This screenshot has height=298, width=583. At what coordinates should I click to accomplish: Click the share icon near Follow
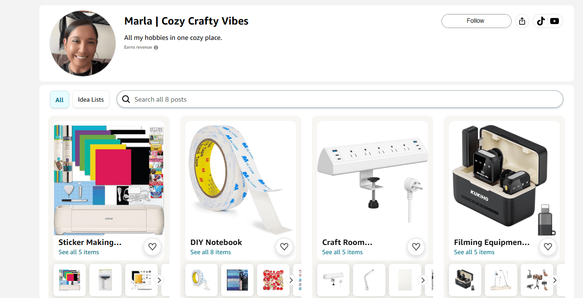(522, 21)
